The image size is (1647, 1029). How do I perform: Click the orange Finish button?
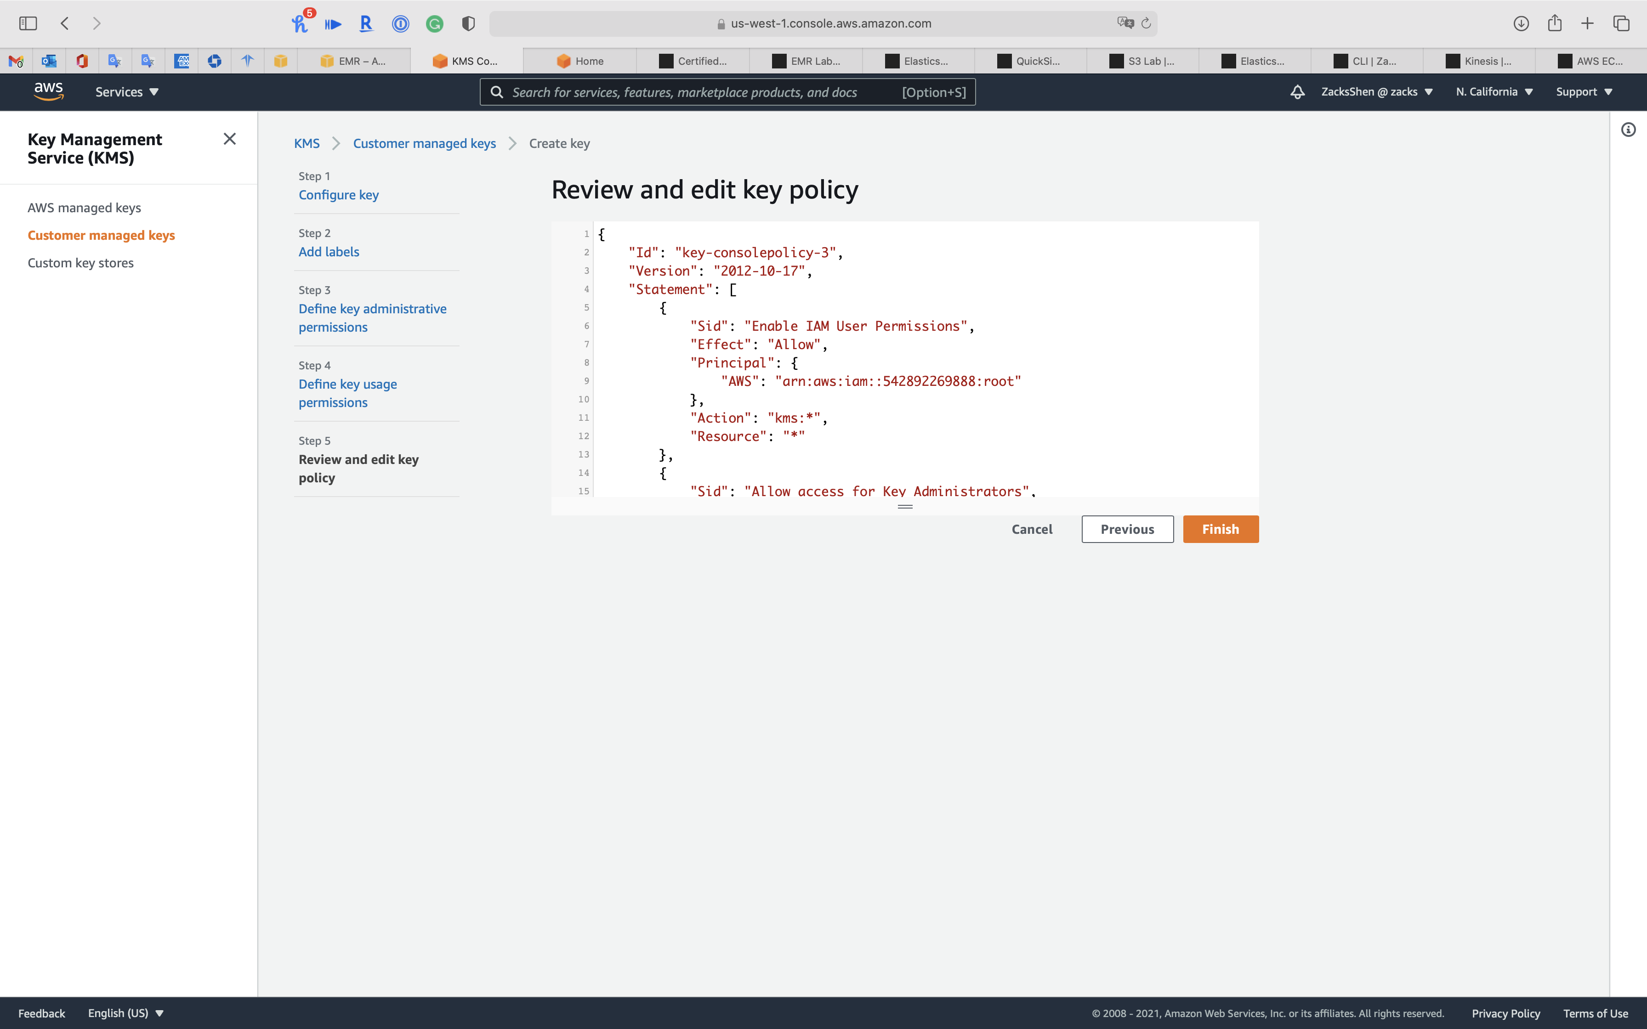coord(1220,529)
